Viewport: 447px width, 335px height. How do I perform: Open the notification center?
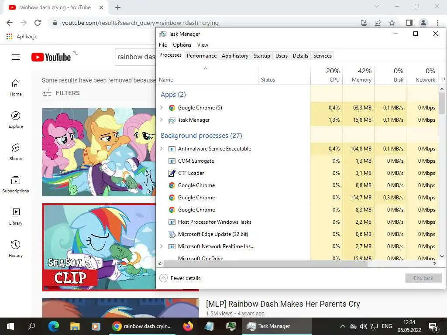pyautogui.click(x=433, y=327)
